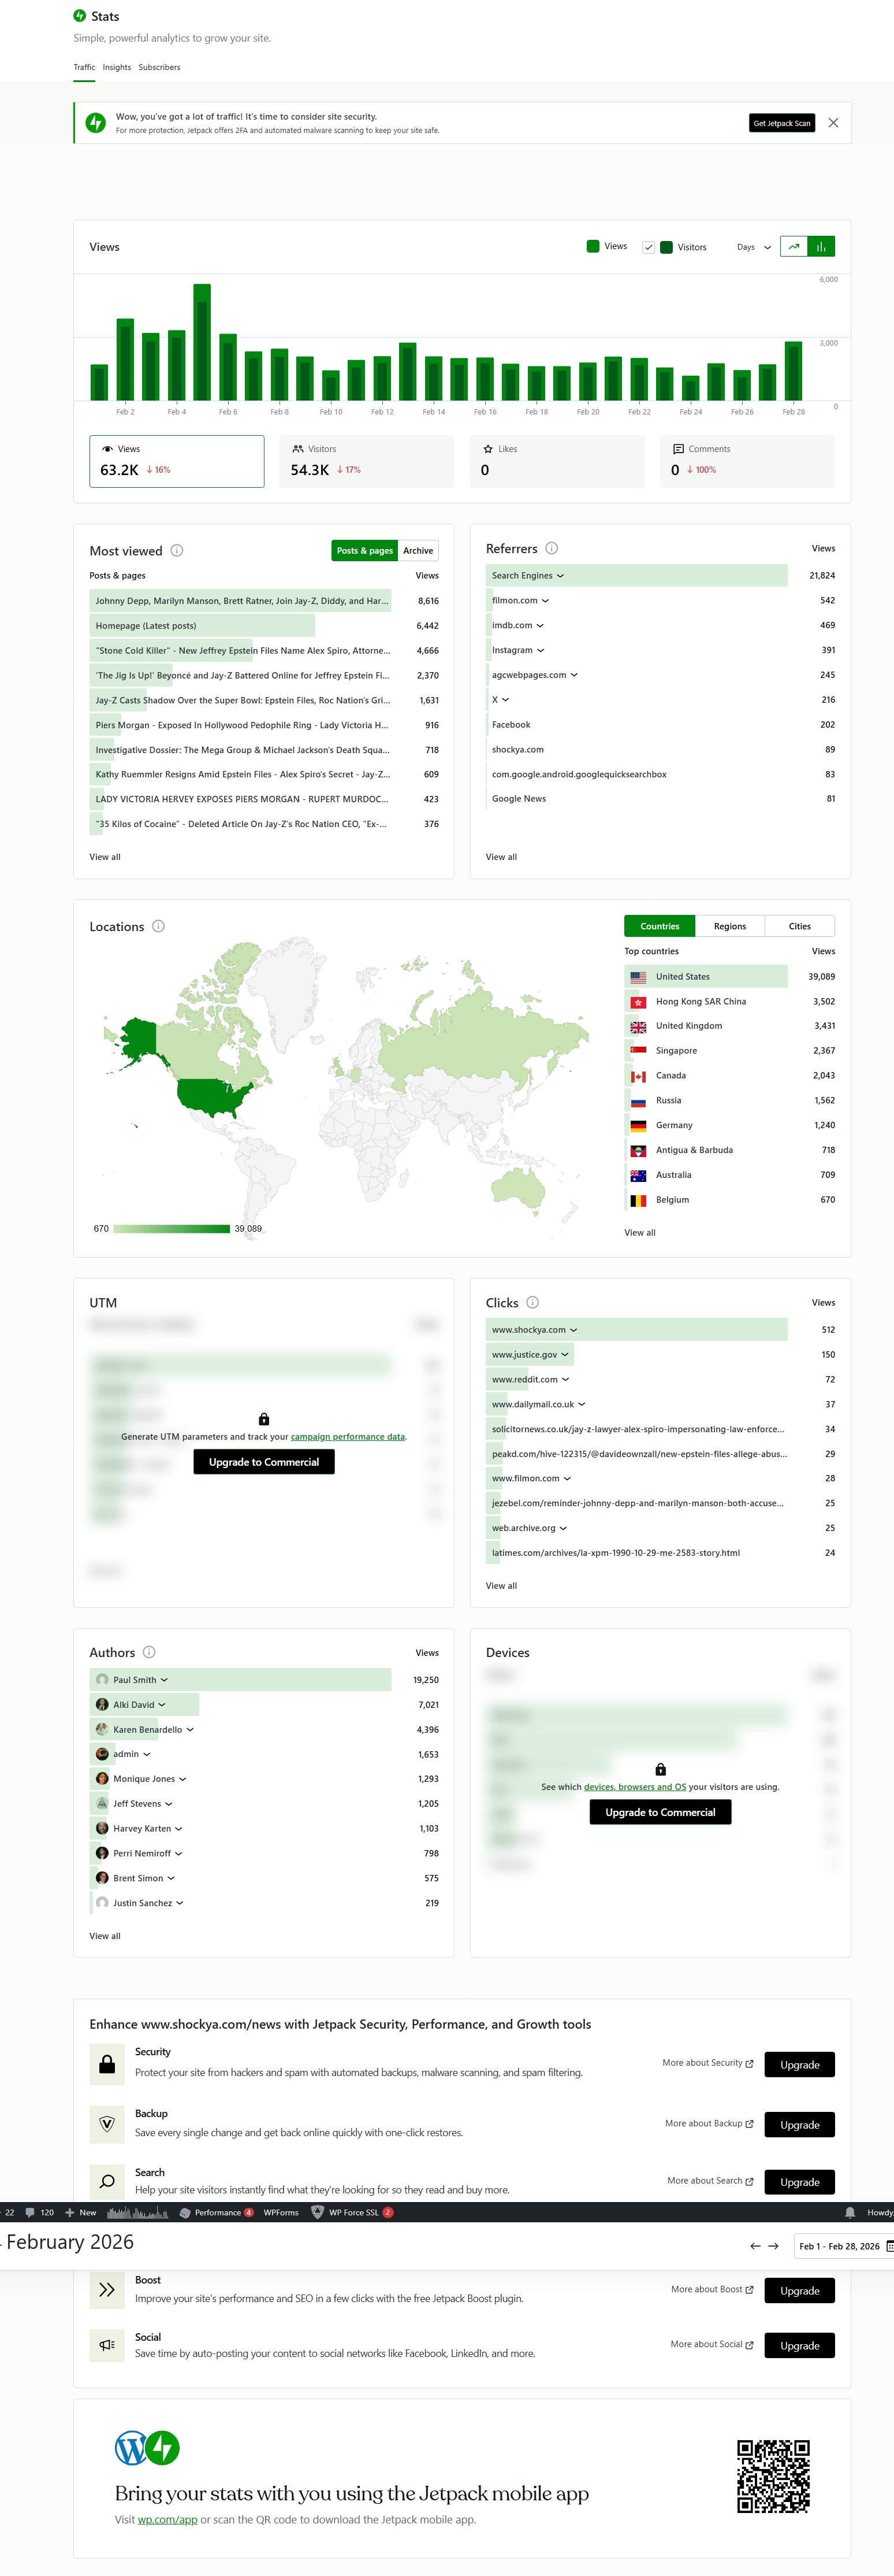Click the Get Jetpack Scan button
894x2576 pixels.
(781, 123)
